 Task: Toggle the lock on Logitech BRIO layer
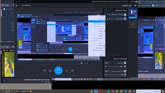[x=110, y=19]
